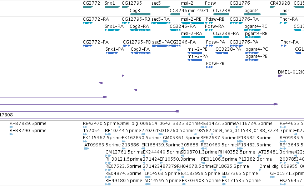Click the EK303903.5prime EST label
The height and width of the screenshot is (186, 304).
(201, 181)
